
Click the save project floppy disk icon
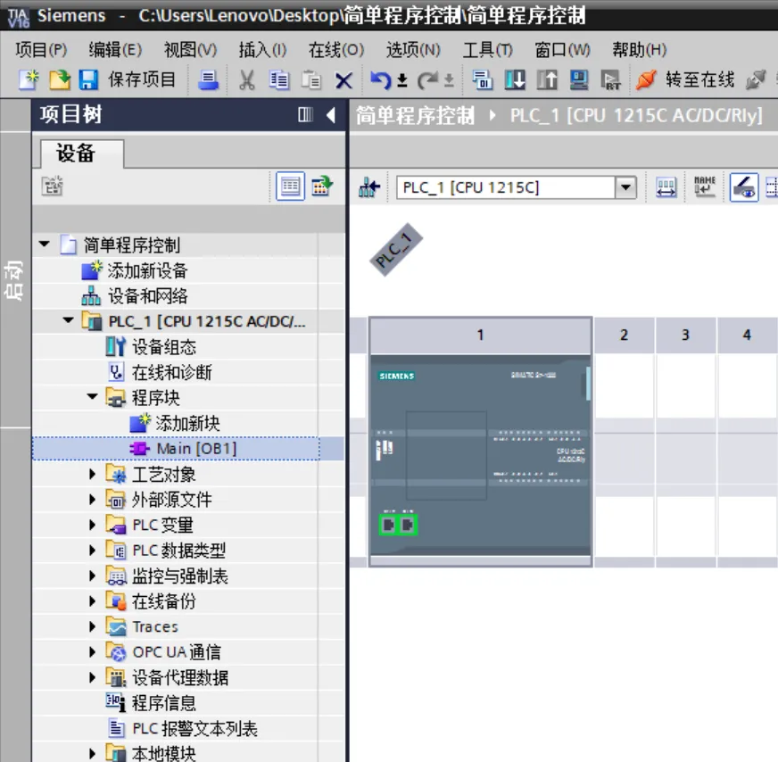88,80
